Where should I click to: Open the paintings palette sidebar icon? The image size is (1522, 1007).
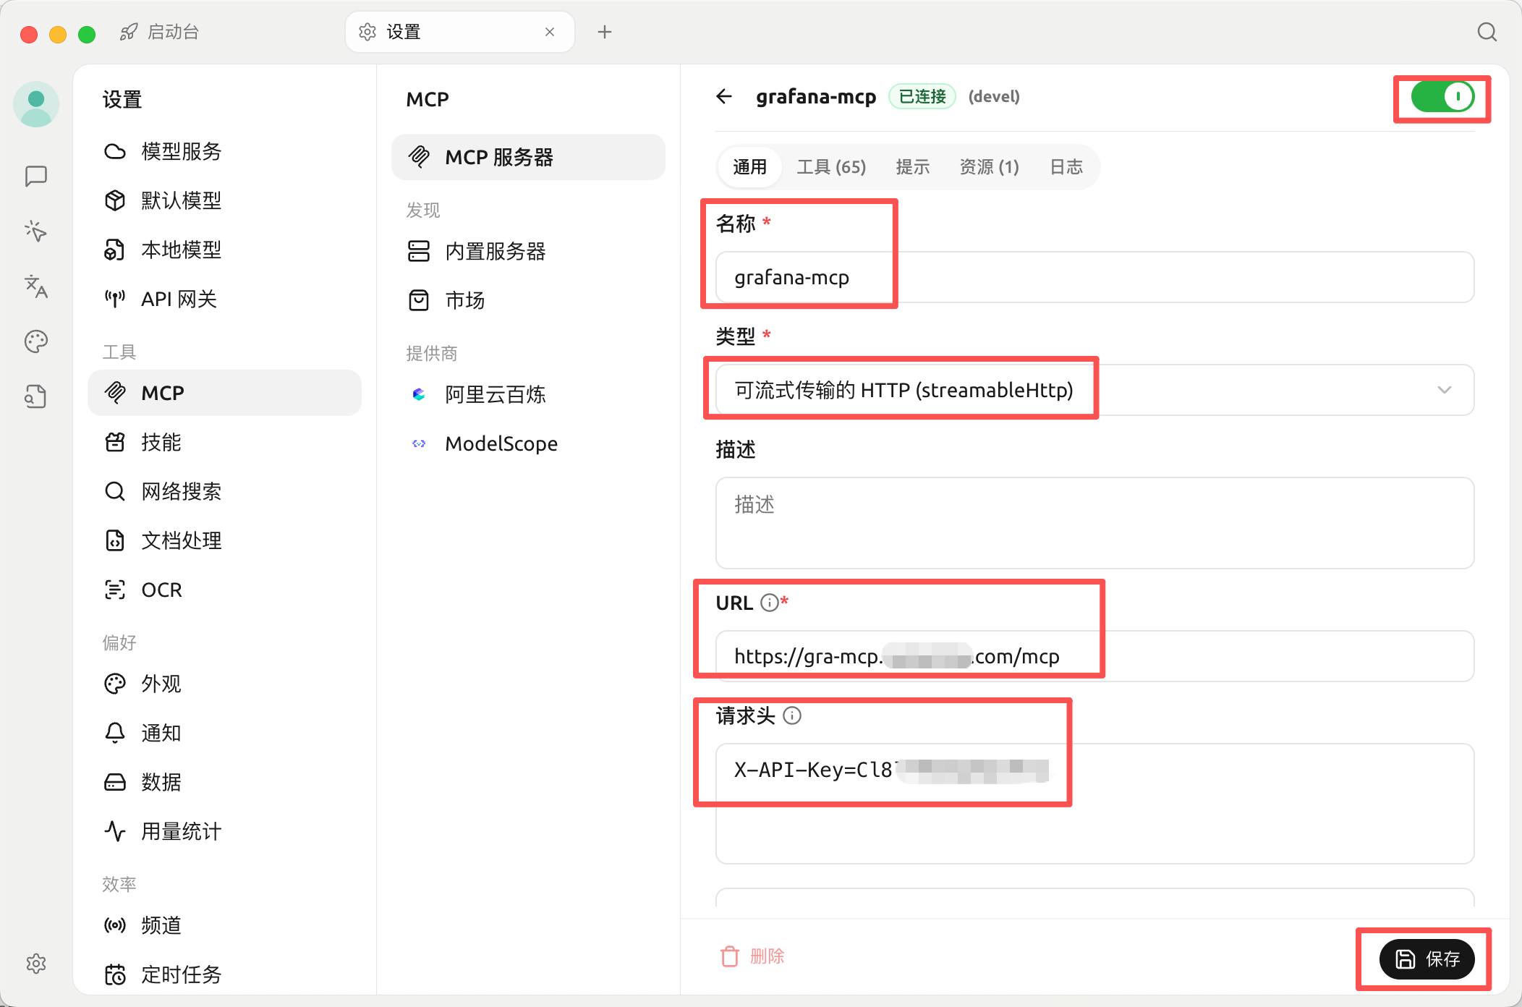36,341
